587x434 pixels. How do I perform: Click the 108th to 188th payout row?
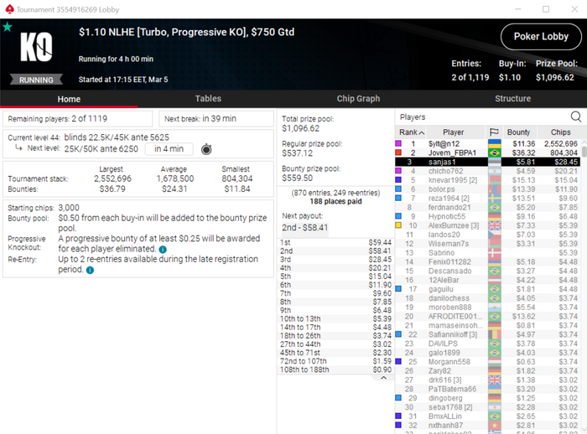coord(335,369)
